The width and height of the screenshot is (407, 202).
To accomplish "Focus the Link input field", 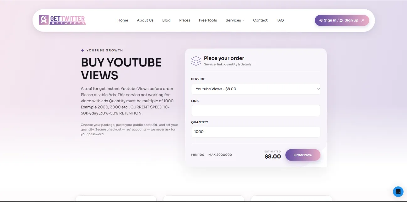I will click(x=256, y=110).
